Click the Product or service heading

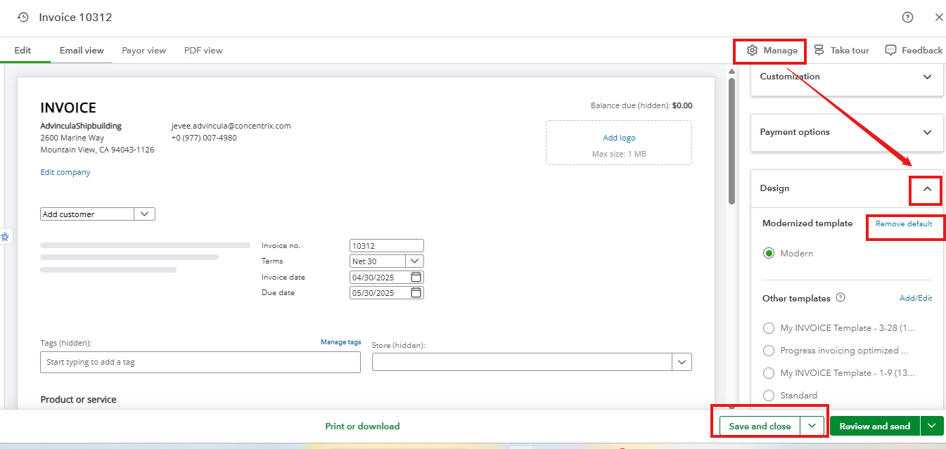point(79,399)
